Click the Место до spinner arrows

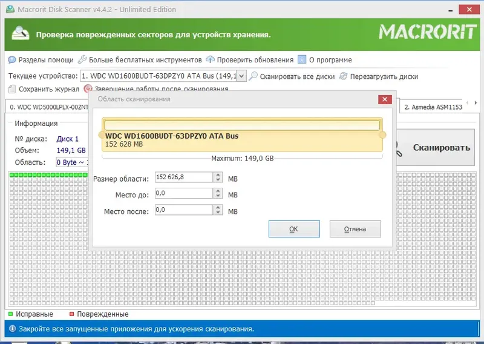tap(218, 193)
